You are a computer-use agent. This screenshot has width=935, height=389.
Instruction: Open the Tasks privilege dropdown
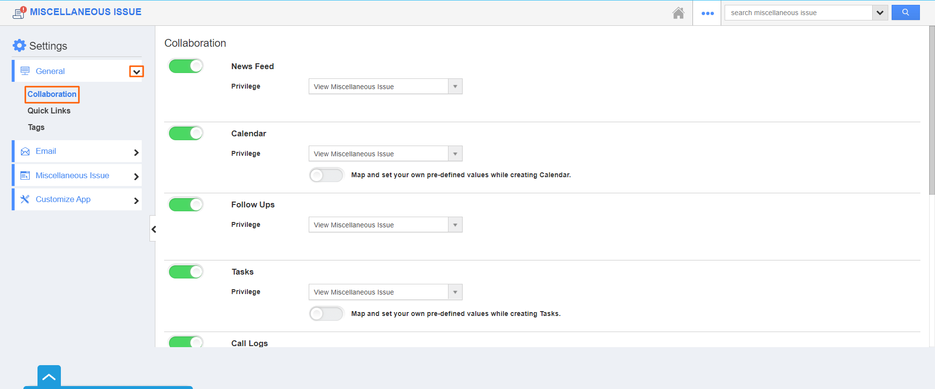386,292
